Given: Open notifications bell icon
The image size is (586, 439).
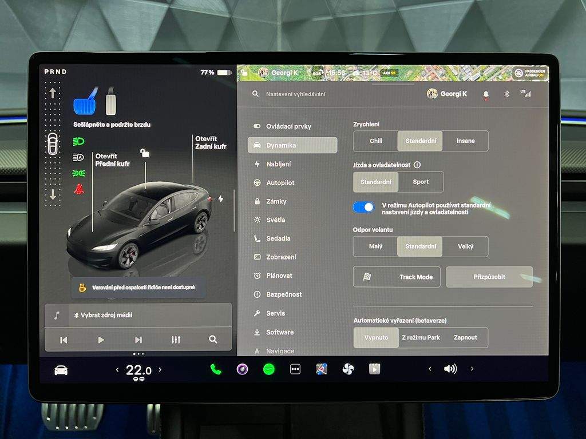Looking at the screenshot, I should (486, 94).
